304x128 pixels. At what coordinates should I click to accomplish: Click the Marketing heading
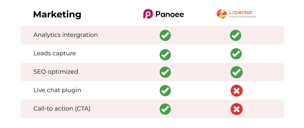click(57, 14)
